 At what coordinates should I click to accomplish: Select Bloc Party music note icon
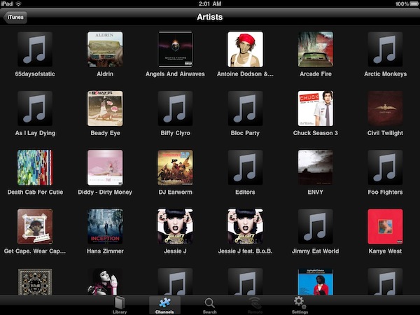(245, 108)
